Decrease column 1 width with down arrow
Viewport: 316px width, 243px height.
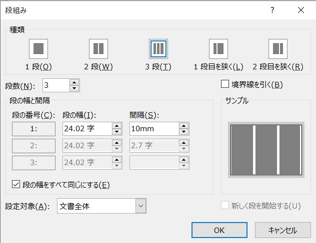click(117, 132)
